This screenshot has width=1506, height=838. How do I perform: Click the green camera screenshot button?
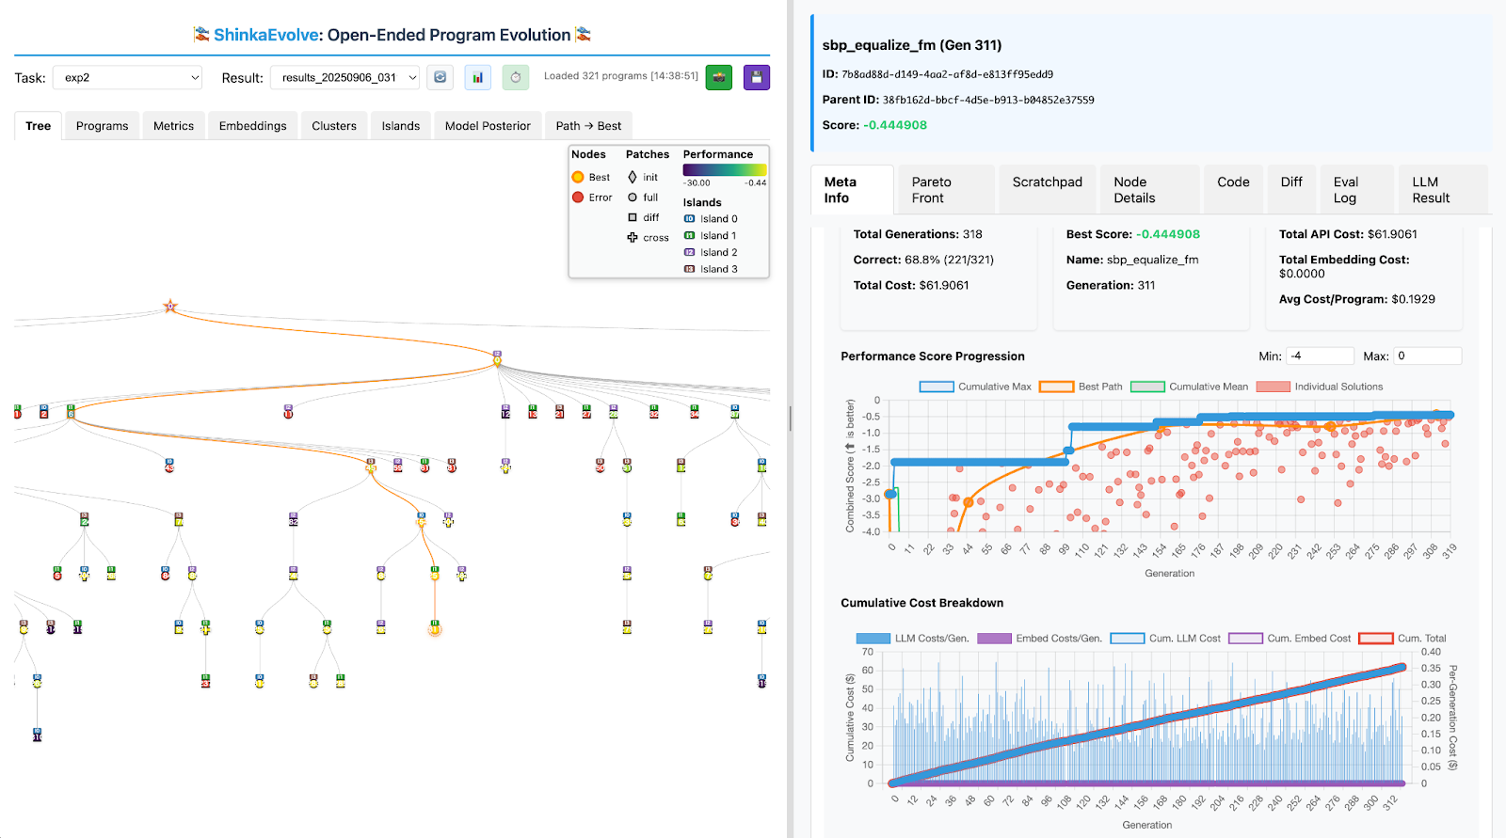pos(719,77)
